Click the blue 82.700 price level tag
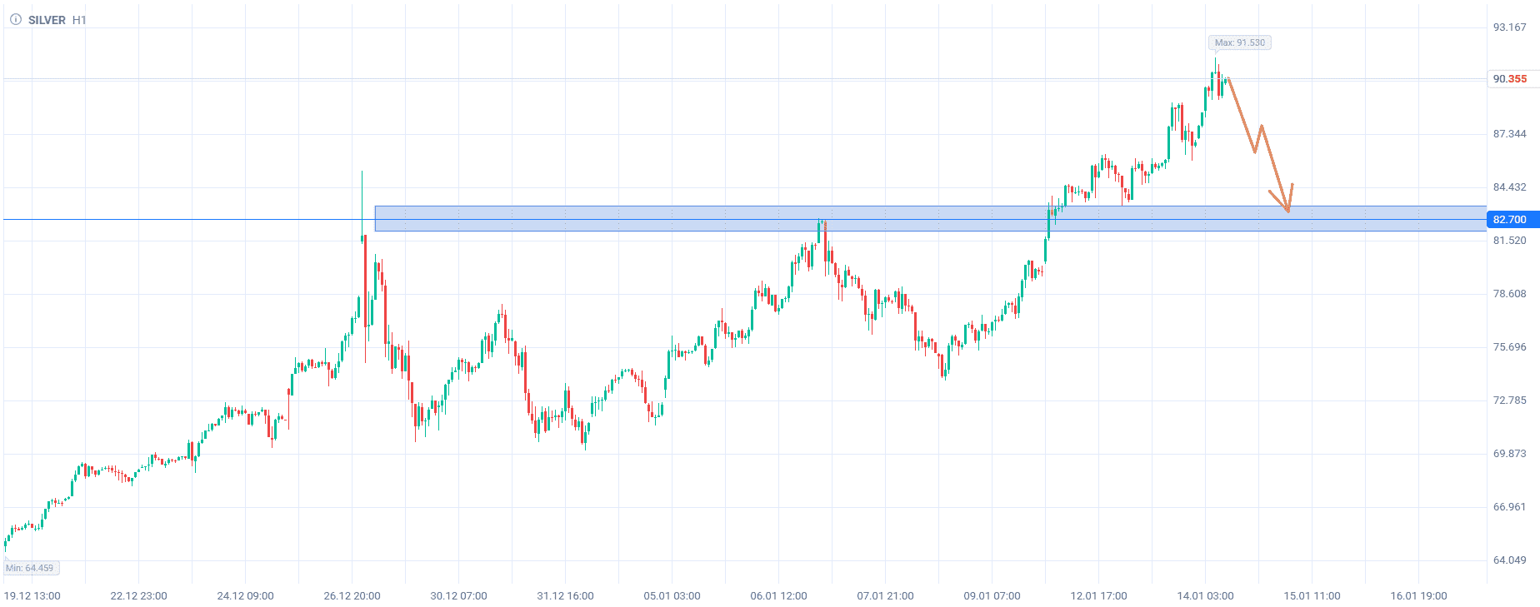Screen dimensions: 1540x607 point(1510,220)
